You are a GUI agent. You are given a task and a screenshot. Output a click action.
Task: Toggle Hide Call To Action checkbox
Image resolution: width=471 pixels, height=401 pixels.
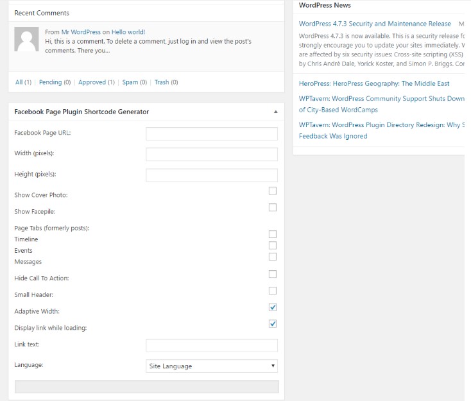point(273,274)
